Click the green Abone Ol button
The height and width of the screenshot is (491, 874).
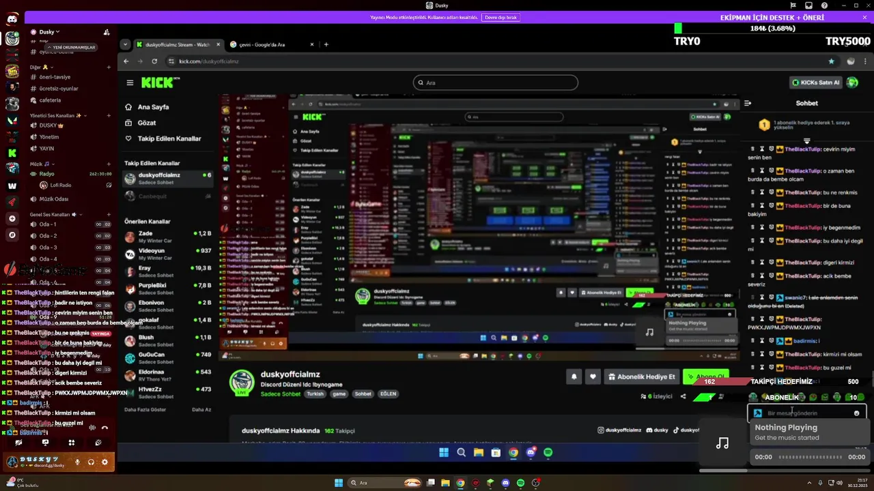tap(706, 376)
